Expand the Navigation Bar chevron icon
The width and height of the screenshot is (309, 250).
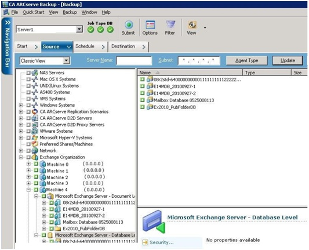point(8,23)
